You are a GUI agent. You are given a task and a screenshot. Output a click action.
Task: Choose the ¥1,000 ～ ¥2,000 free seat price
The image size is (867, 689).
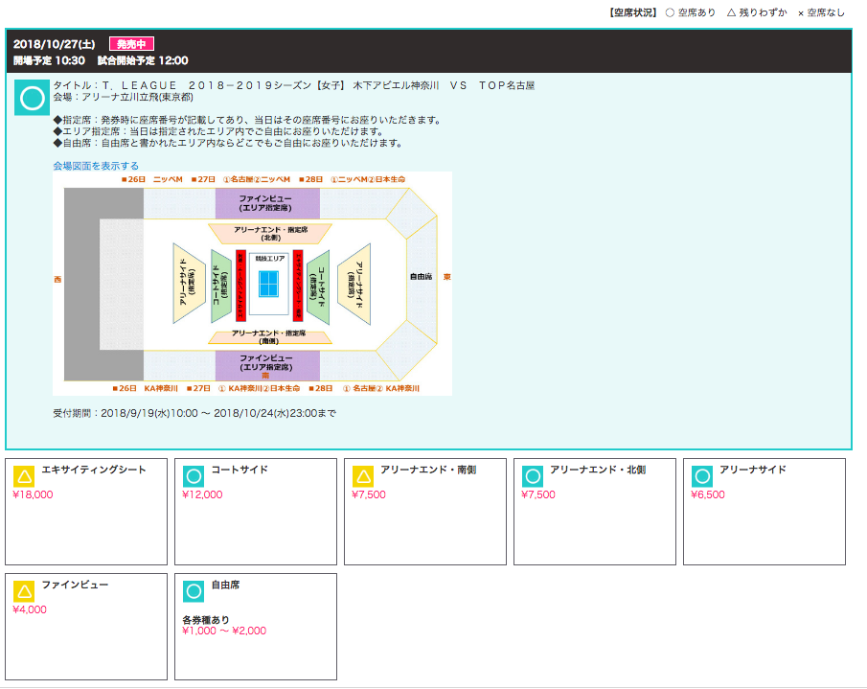(224, 631)
